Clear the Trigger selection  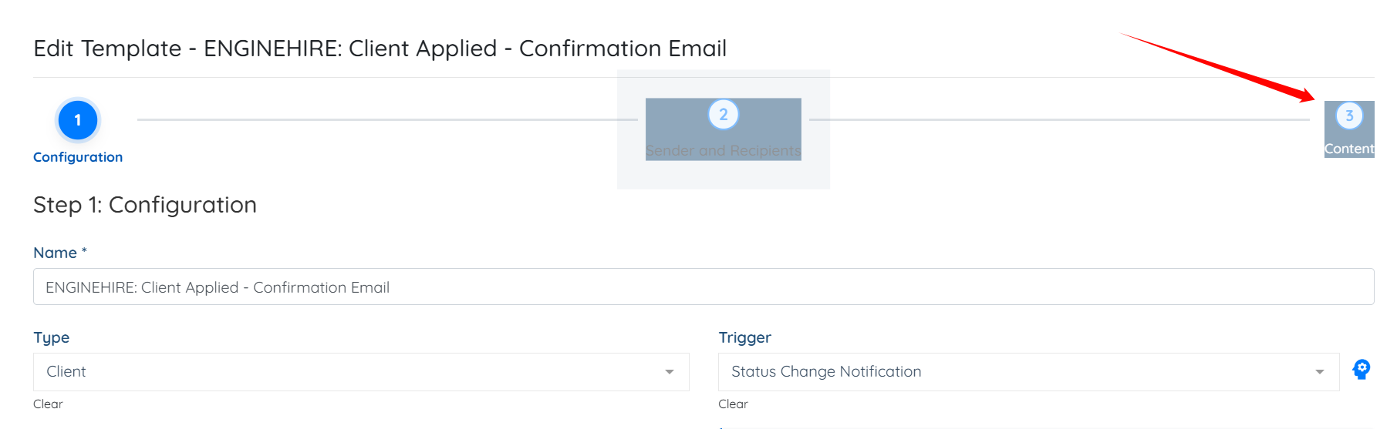click(x=733, y=404)
